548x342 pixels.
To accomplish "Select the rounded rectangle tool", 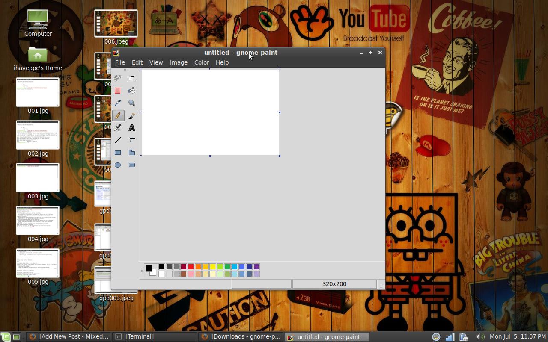I will [132, 165].
